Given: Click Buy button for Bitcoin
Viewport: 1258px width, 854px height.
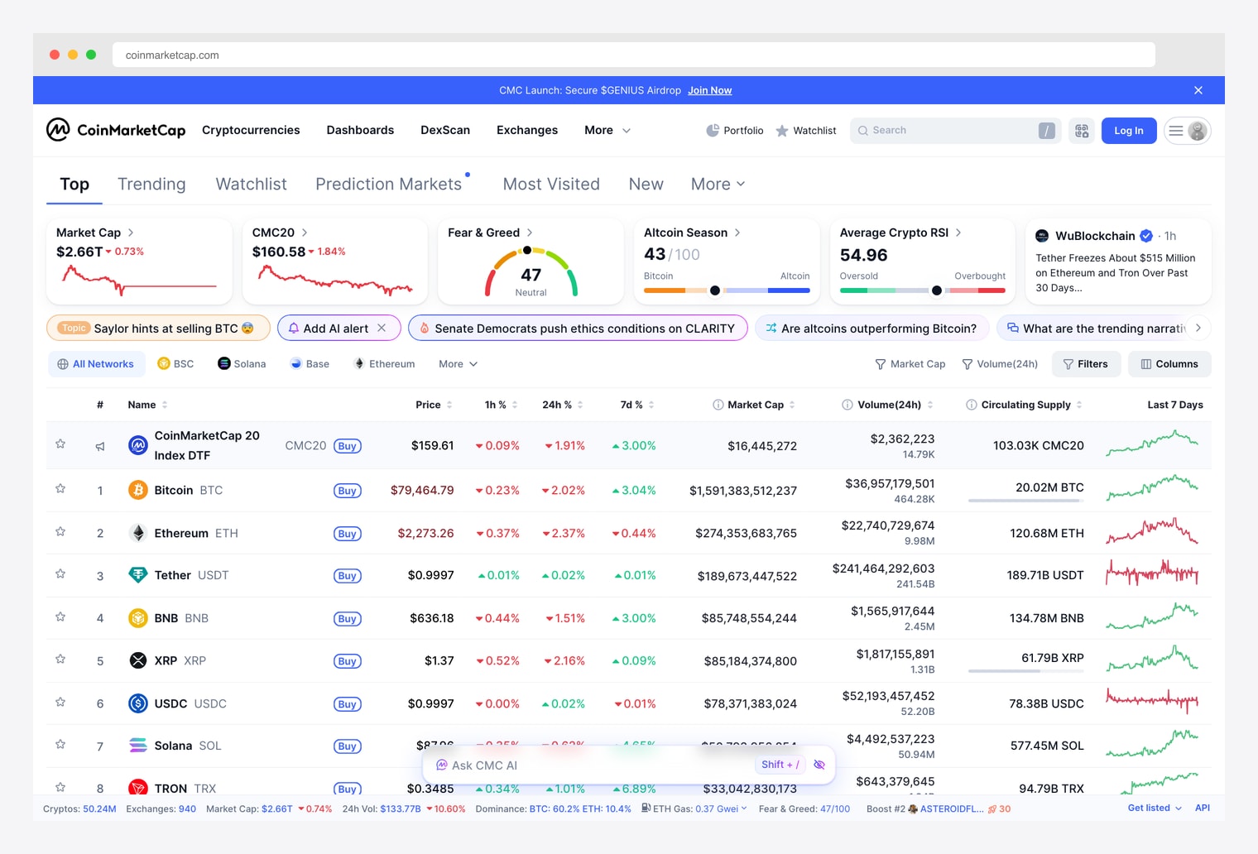Looking at the screenshot, I should pyautogui.click(x=348, y=491).
